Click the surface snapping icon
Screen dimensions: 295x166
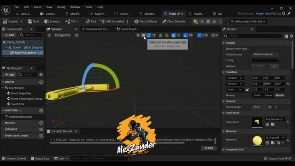167,35
